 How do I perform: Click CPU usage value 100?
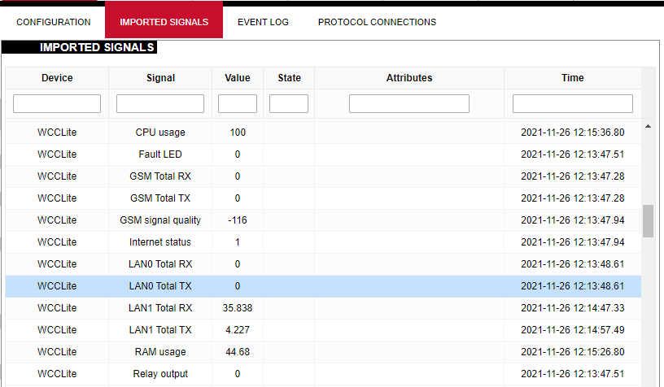(238, 133)
